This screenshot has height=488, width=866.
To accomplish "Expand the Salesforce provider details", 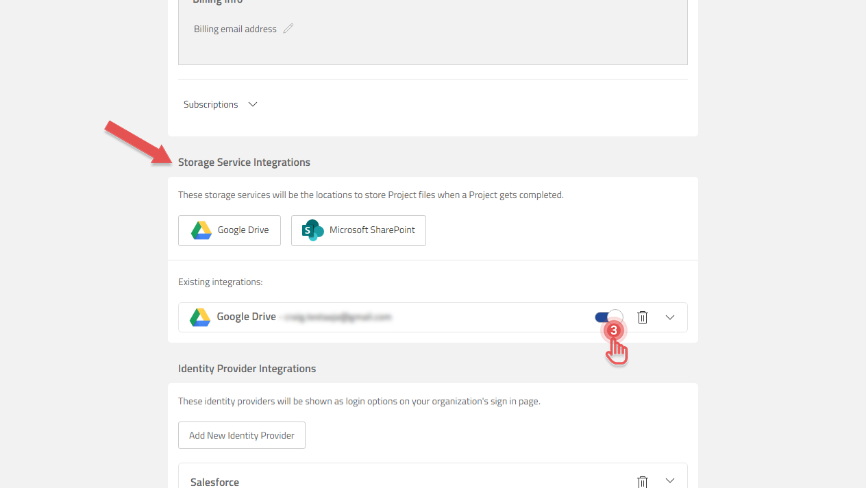I will coord(670,480).
